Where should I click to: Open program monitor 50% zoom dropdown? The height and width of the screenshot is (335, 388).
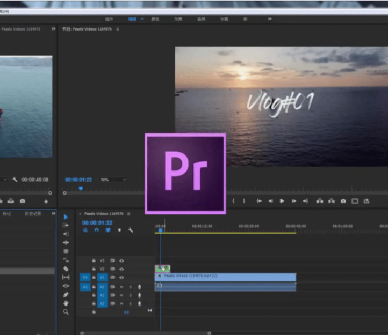(113, 180)
